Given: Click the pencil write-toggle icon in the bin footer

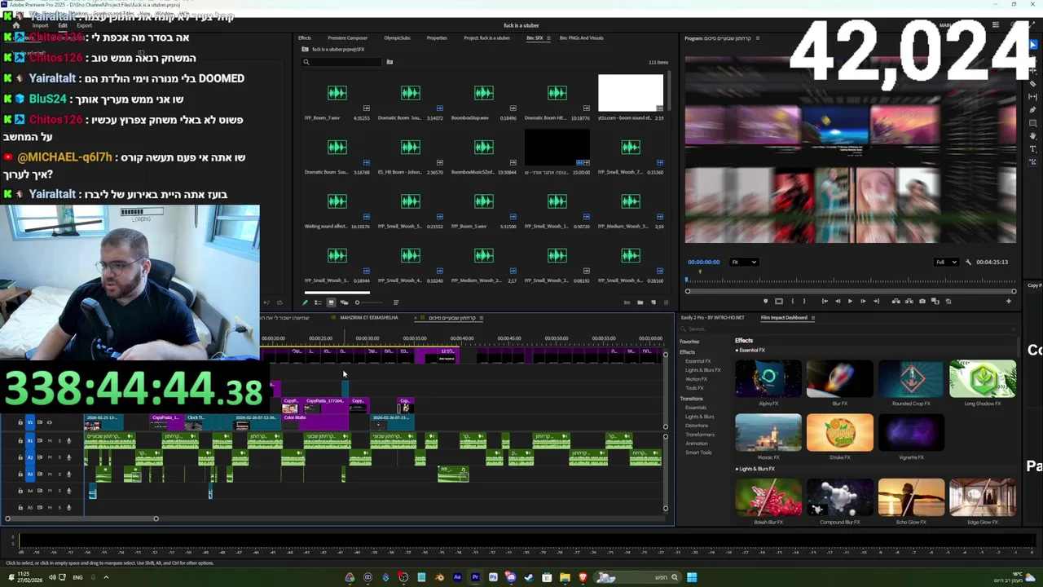Looking at the screenshot, I should click(305, 302).
